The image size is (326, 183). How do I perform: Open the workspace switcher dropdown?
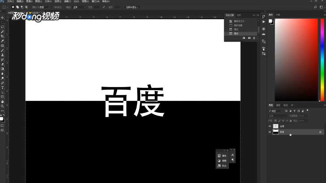pyautogui.click(x=322, y=7)
